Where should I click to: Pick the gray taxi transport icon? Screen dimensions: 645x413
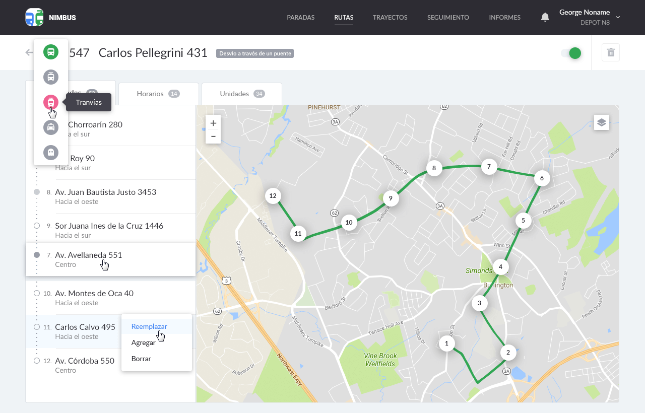coord(51,127)
